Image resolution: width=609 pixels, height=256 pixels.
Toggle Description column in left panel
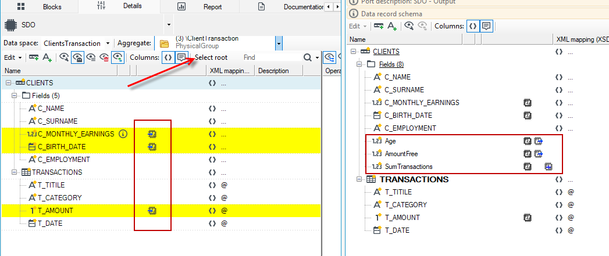pos(181,57)
